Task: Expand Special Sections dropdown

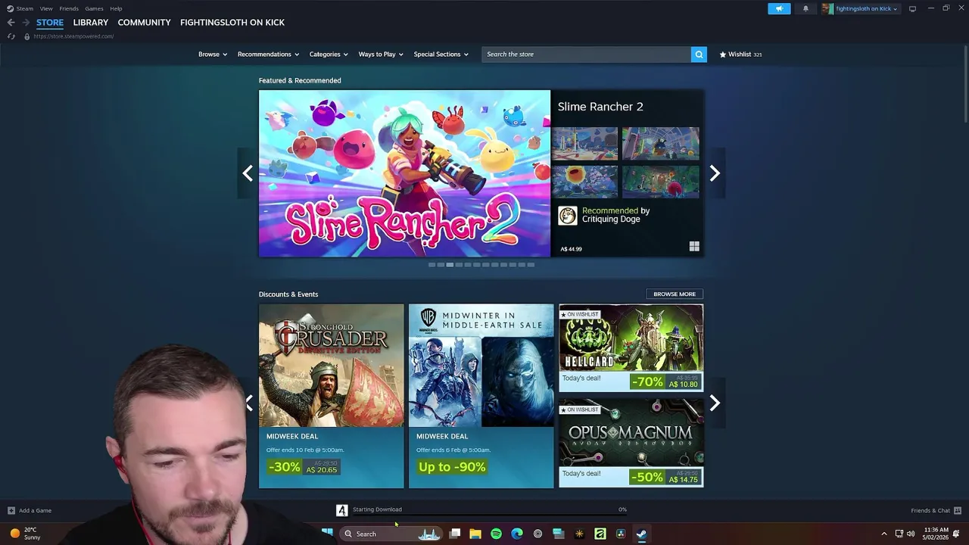Action: coord(441,54)
